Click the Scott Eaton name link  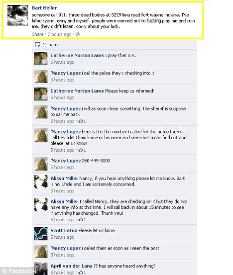click(x=64, y=230)
